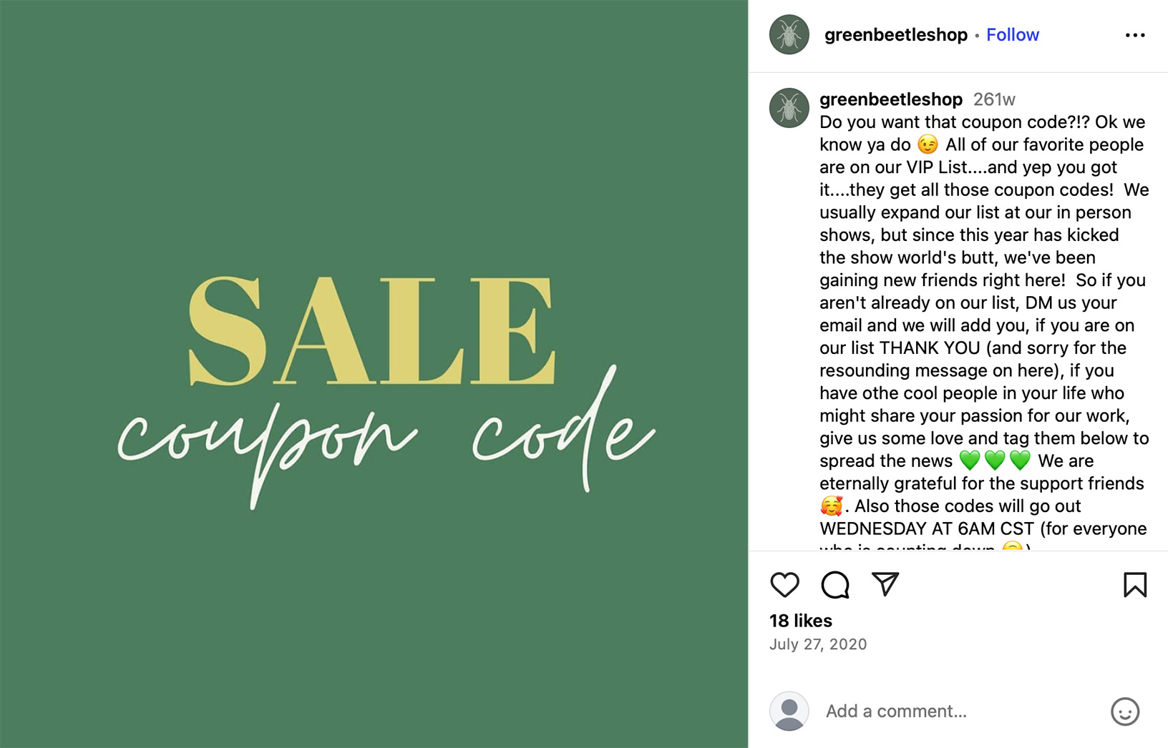This screenshot has height=748, width=1168.
Task: Open comments via the speech bubble icon
Action: pyautogui.click(x=834, y=585)
